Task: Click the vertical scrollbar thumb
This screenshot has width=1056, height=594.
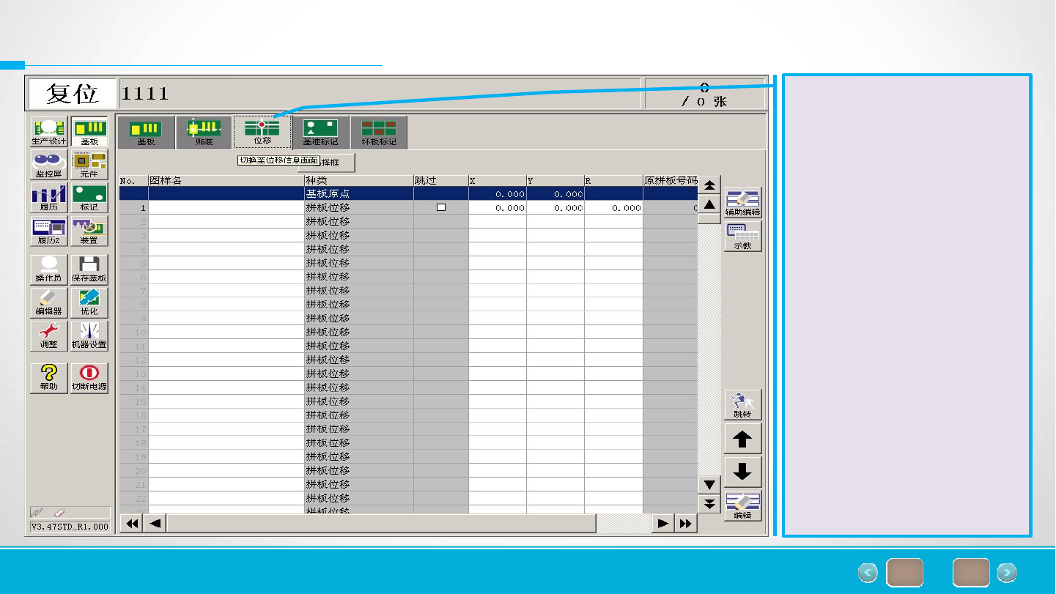Action: 709,218
